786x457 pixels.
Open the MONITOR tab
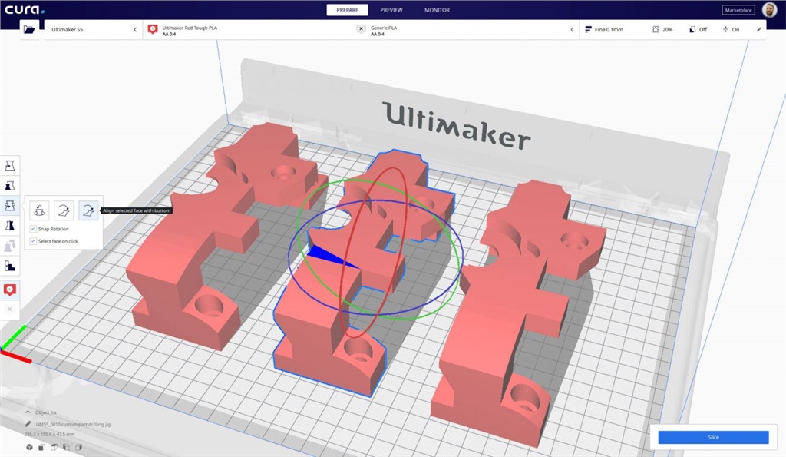[437, 10]
